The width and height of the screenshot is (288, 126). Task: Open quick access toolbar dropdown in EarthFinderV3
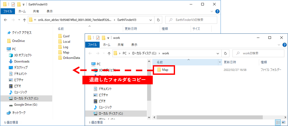(24, 4)
